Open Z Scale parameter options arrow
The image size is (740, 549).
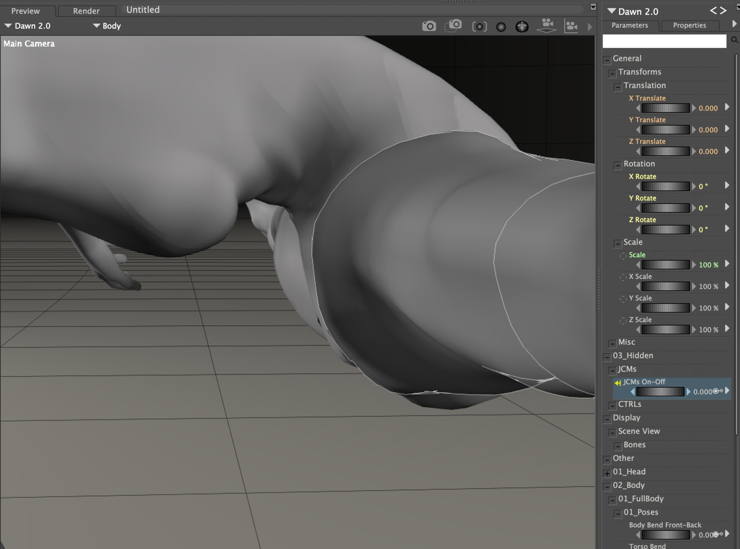click(727, 329)
